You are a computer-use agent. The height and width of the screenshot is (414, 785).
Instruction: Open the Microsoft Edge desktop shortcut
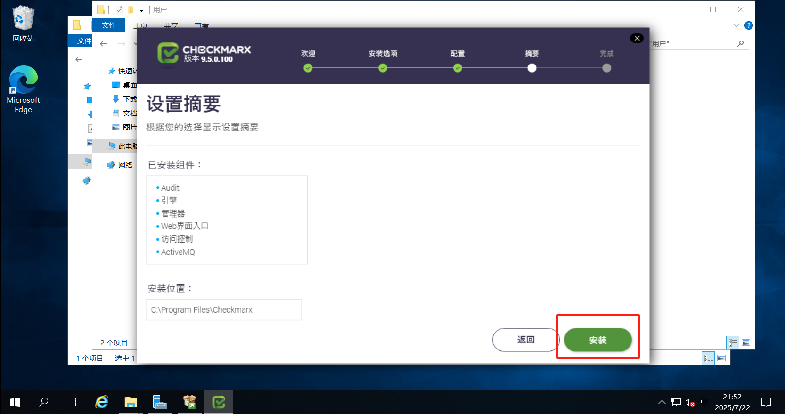[23, 89]
